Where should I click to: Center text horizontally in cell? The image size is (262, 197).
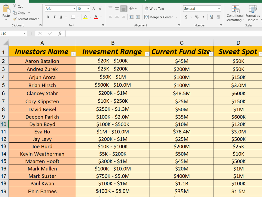117,17
